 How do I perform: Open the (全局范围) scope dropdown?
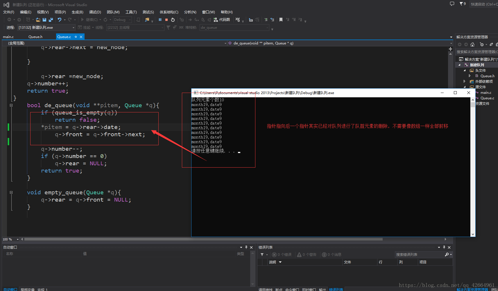(x=115, y=43)
